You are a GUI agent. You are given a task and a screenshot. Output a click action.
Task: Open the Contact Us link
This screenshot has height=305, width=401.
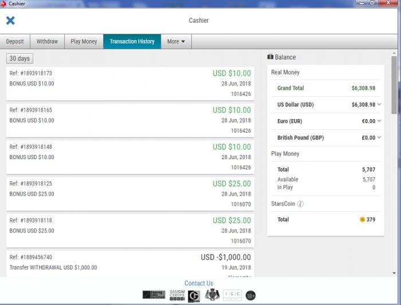click(x=199, y=283)
